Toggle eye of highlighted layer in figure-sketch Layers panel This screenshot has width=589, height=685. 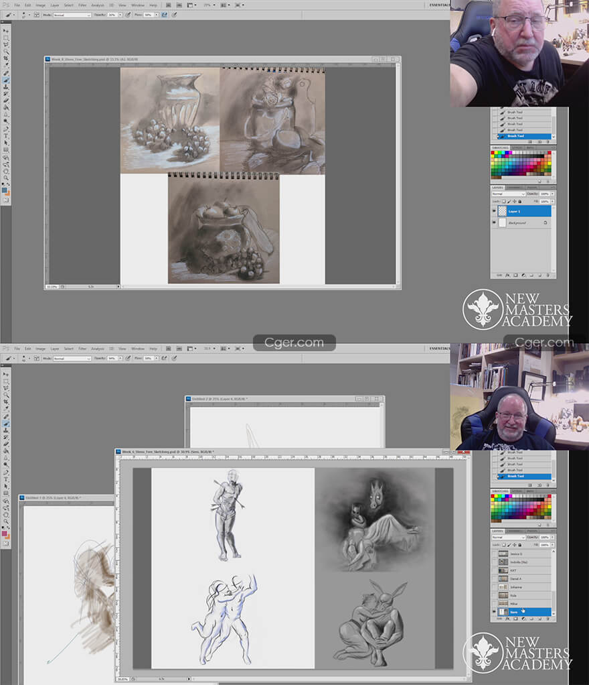pyautogui.click(x=495, y=611)
